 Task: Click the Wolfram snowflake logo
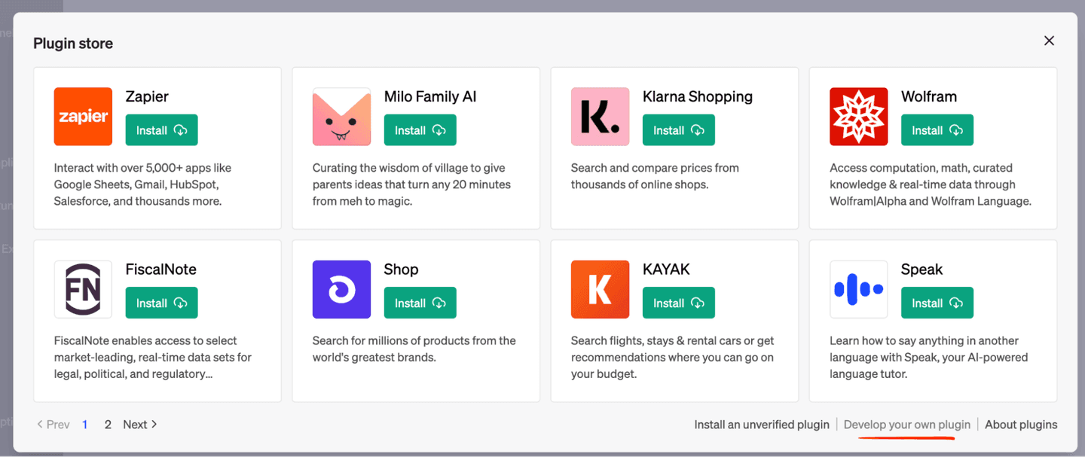pos(858,117)
